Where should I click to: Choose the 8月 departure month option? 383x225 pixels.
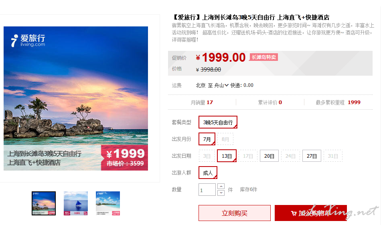click(x=225, y=139)
